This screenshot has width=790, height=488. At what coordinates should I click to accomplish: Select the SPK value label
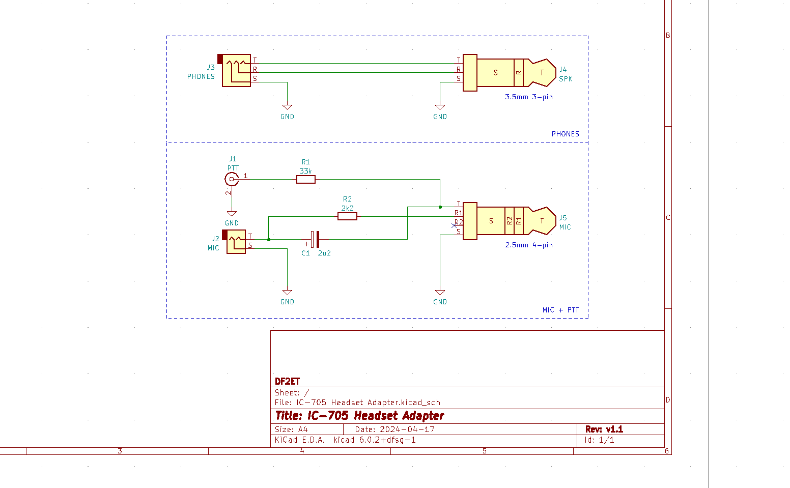pos(566,79)
